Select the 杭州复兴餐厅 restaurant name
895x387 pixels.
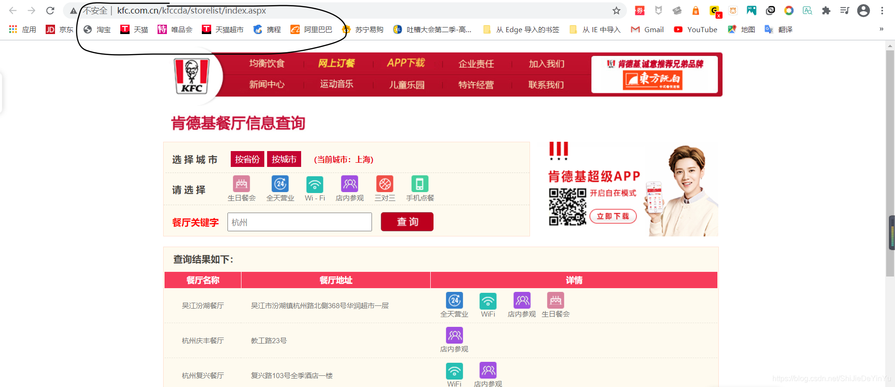point(203,375)
